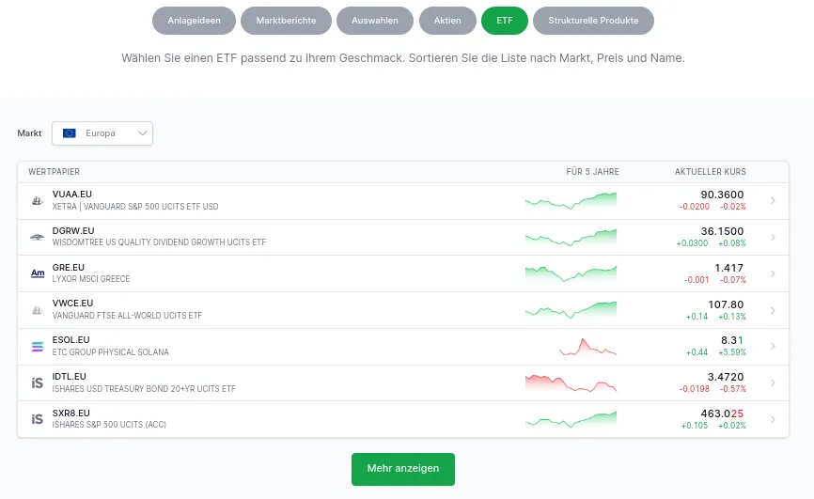
Task: View the VUAA.EU 5-year sparkline chart
Action: point(571,200)
